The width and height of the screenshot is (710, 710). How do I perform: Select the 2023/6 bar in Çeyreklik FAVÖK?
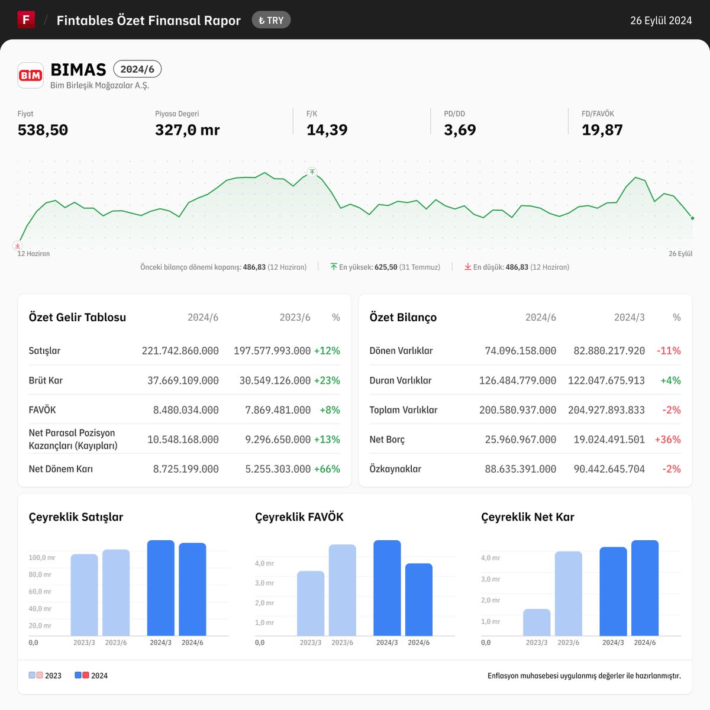pos(343,590)
